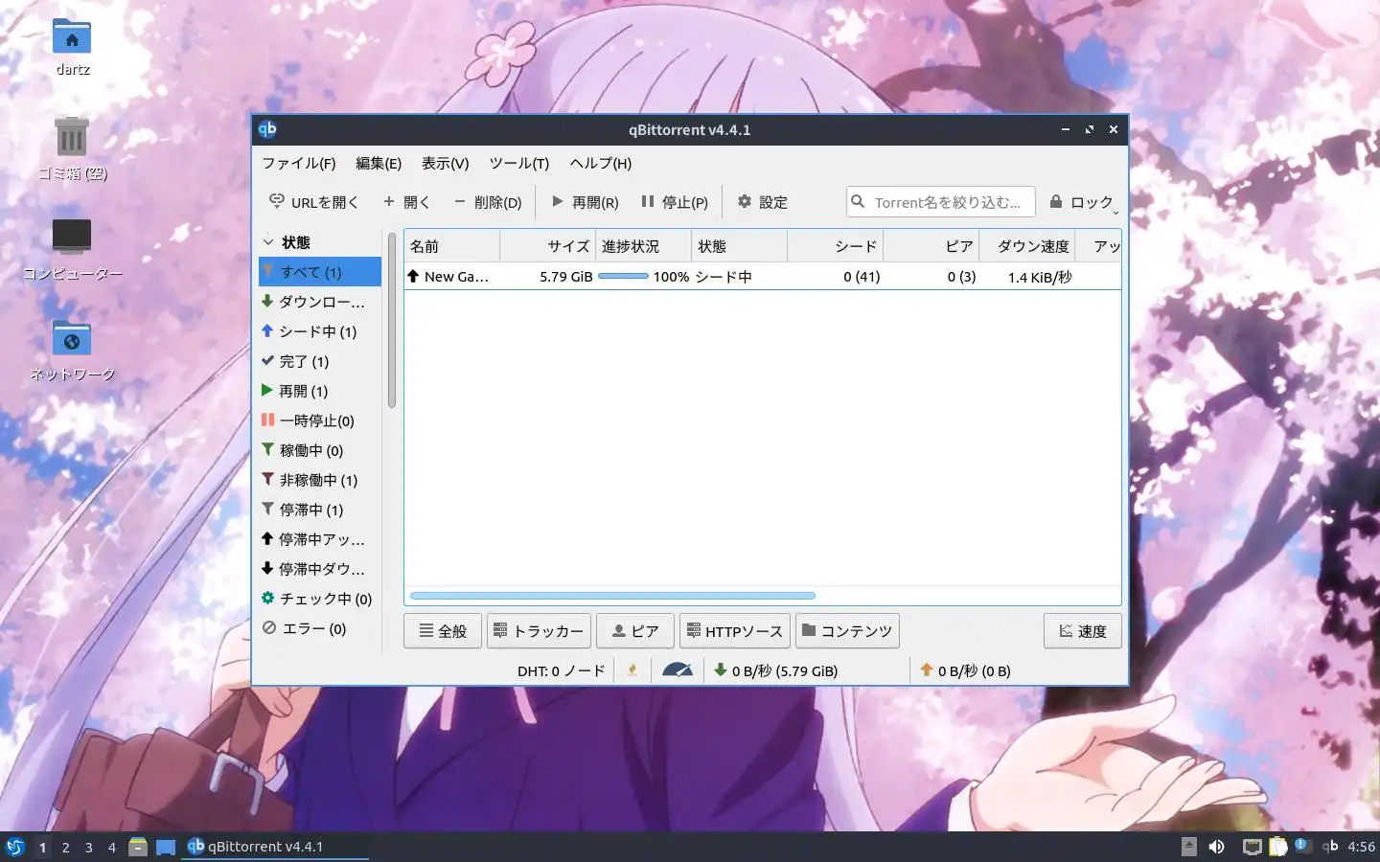Select the シード中 (1) filter
This screenshot has height=862, width=1380.
320,331
